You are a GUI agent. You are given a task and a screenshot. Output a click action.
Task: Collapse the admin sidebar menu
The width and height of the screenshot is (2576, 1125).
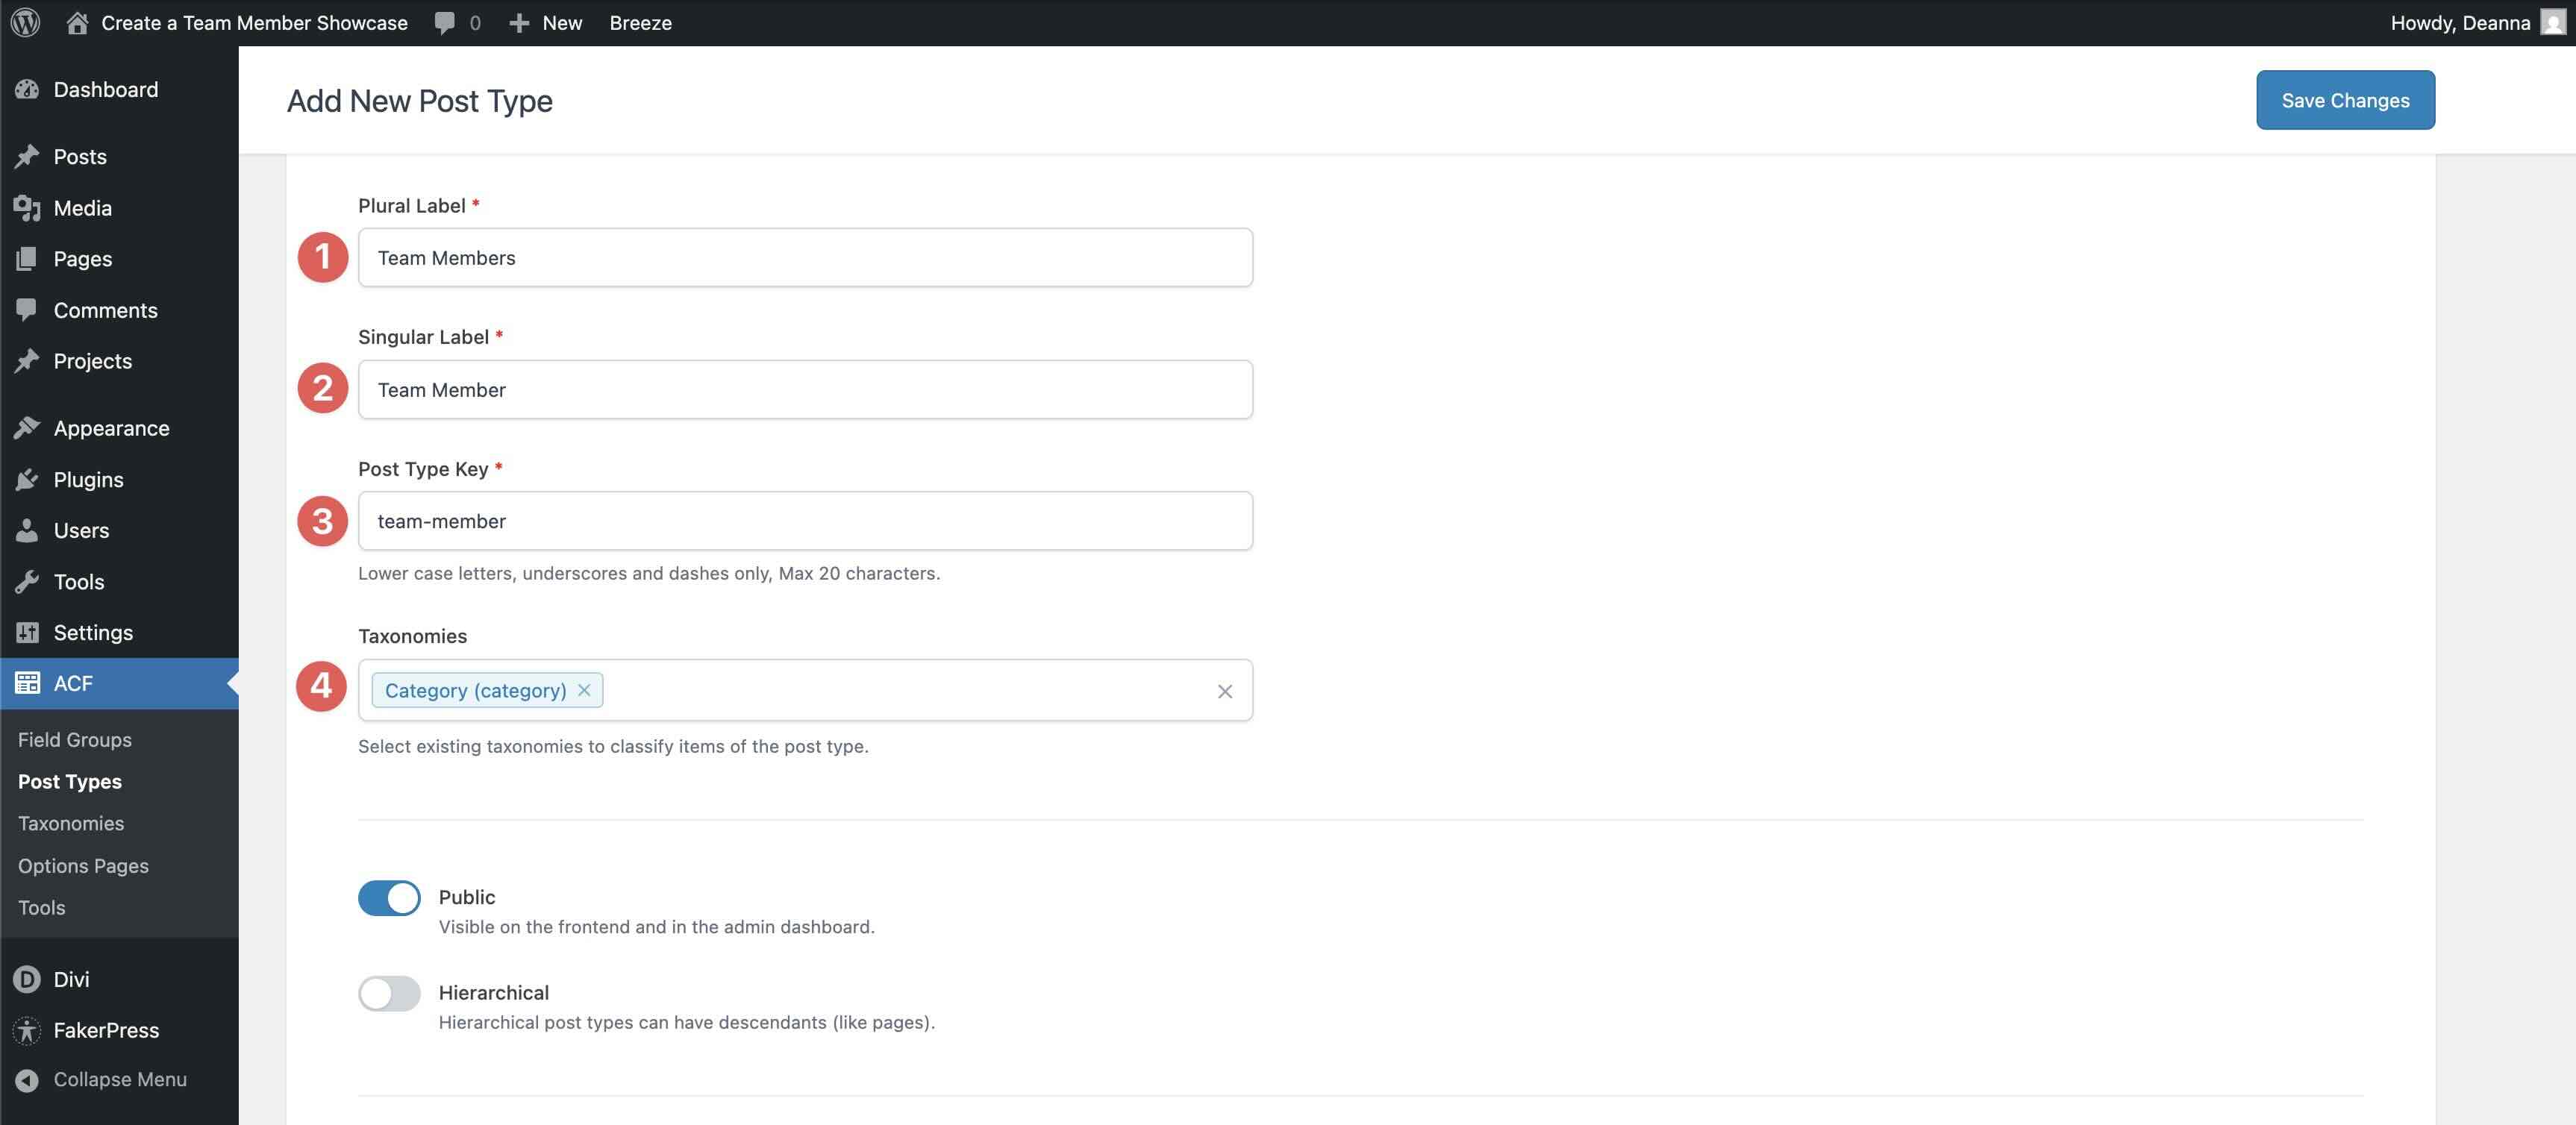point(120,1079)
